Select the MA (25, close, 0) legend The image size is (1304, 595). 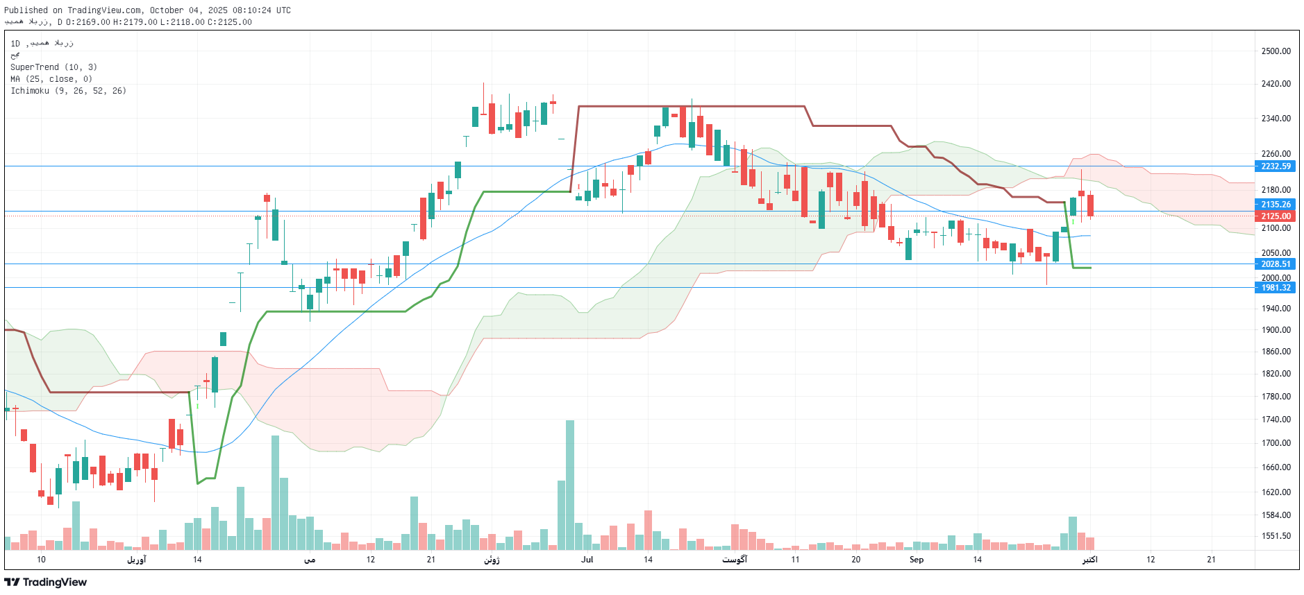pyautogui.click(x=51, y=79)
